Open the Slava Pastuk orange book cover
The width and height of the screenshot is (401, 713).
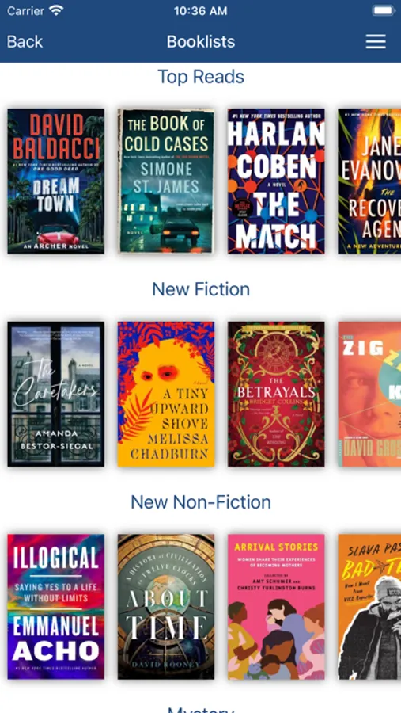(369, 607)
